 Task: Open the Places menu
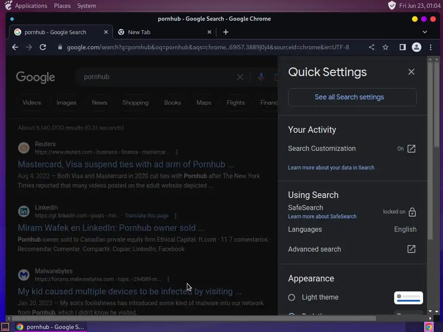(62, 6)
